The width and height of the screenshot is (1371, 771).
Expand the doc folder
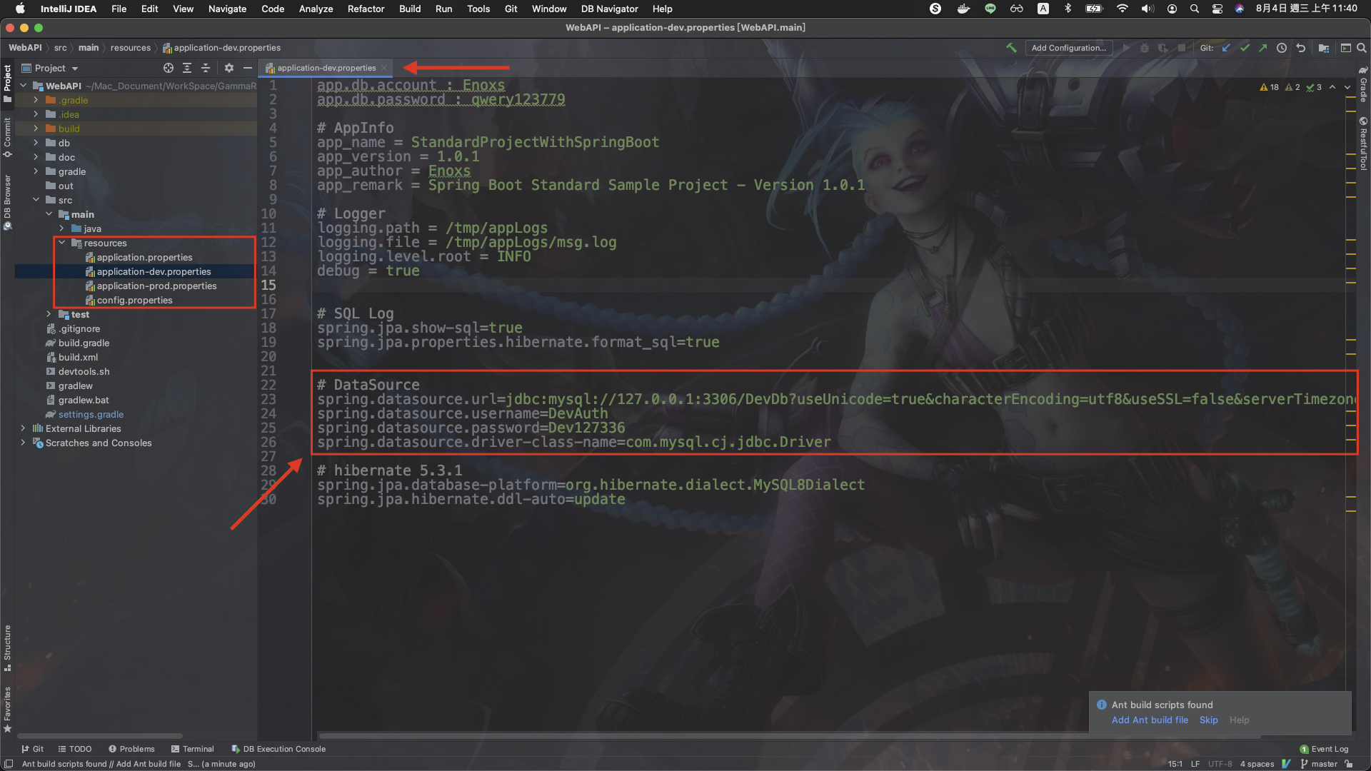pyautogui.click(x=36, y=157)
